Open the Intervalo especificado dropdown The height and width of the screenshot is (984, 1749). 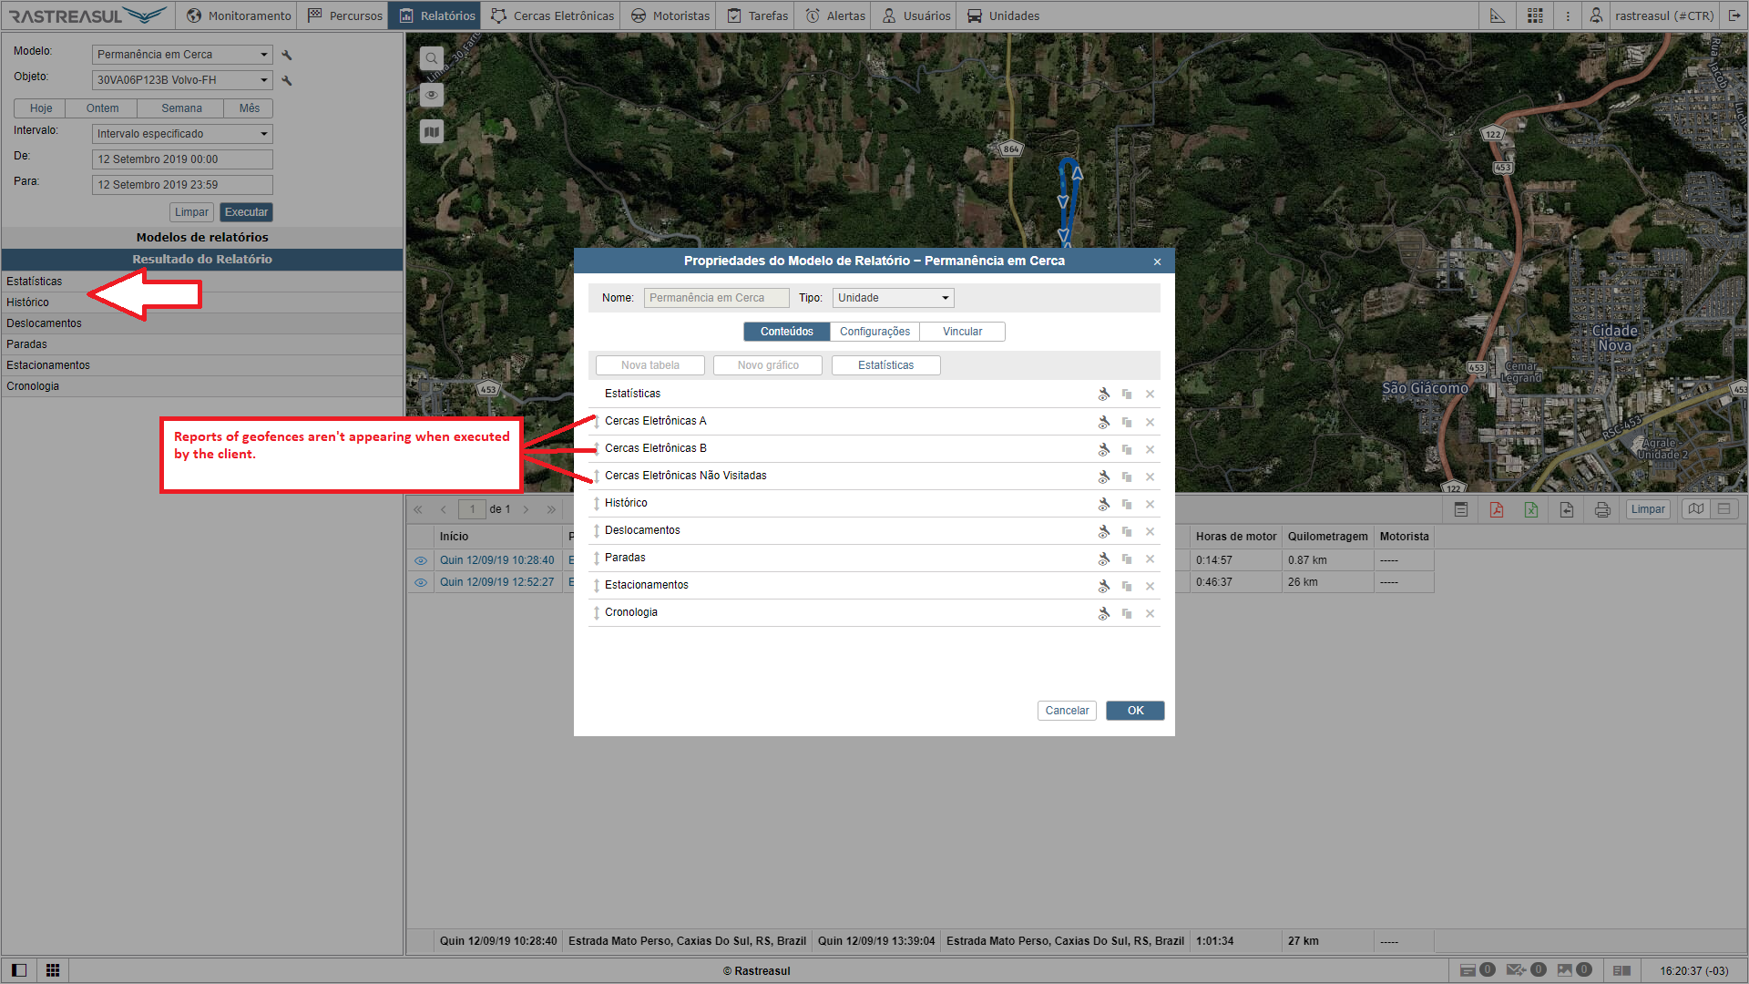(x=182, y=134)
